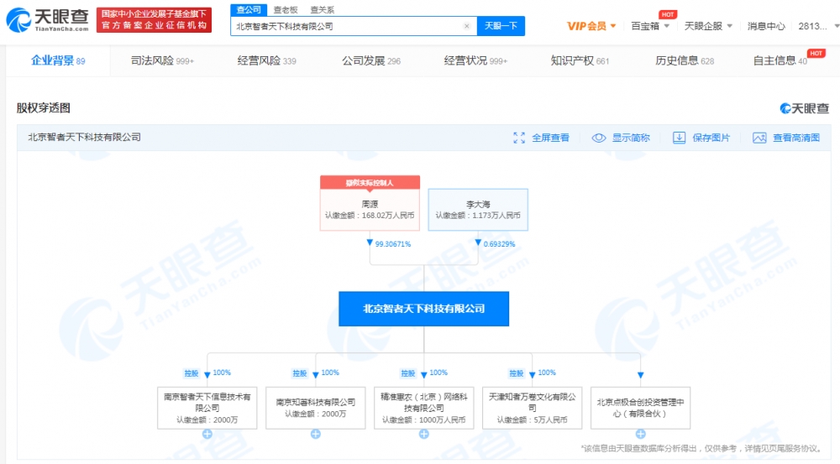Switch to the 经营状况 tab
This screenshot has height=464, width=840.
[x=475, y=60]
